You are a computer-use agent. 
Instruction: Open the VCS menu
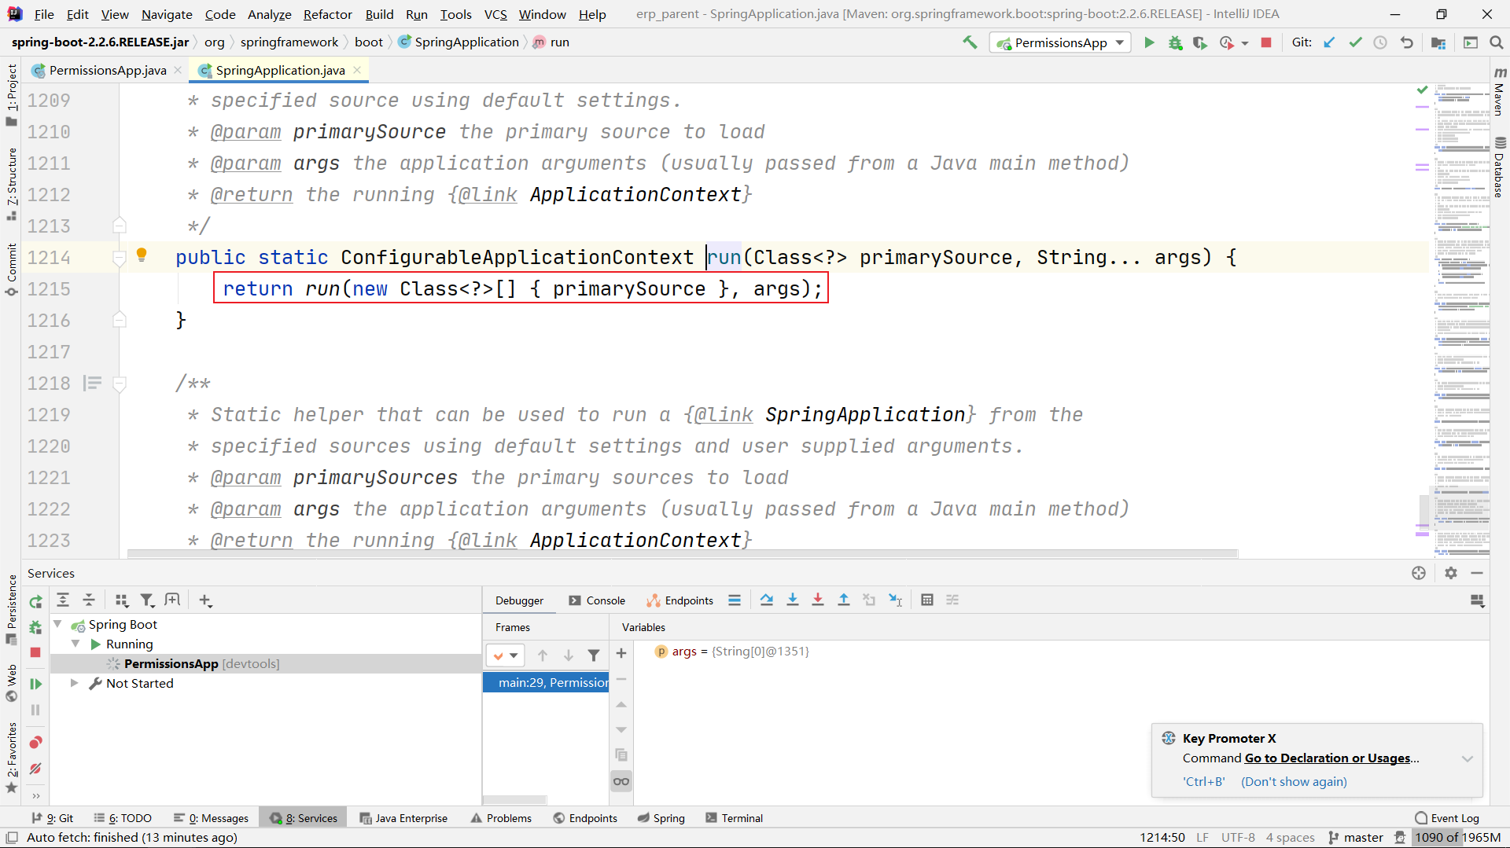495,14
